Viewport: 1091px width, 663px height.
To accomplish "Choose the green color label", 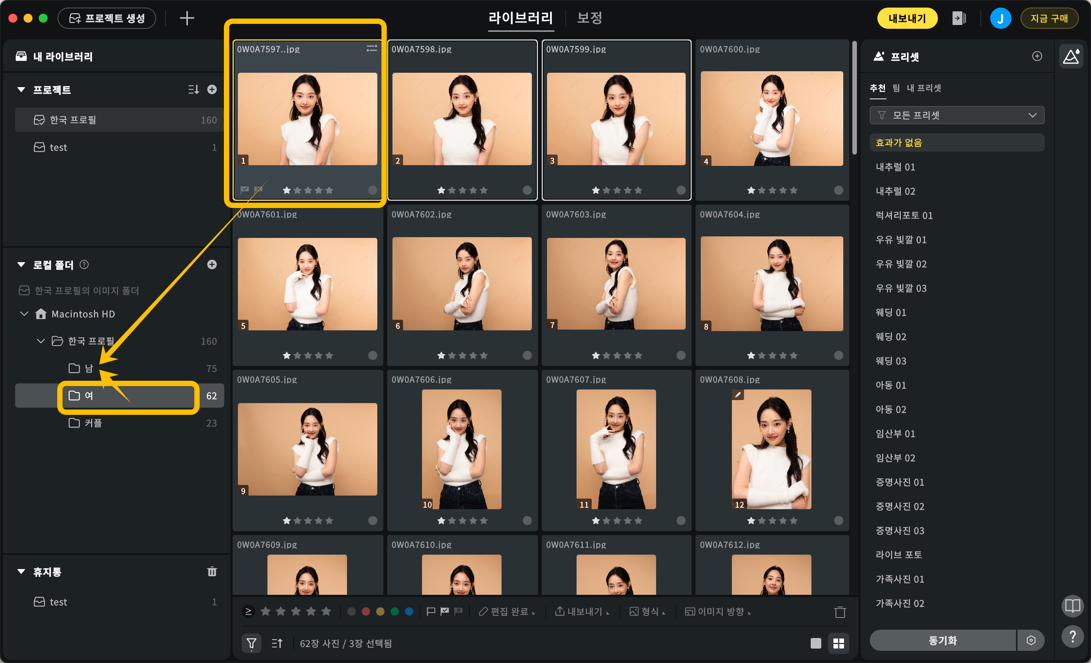I will [x=394, y=611].
